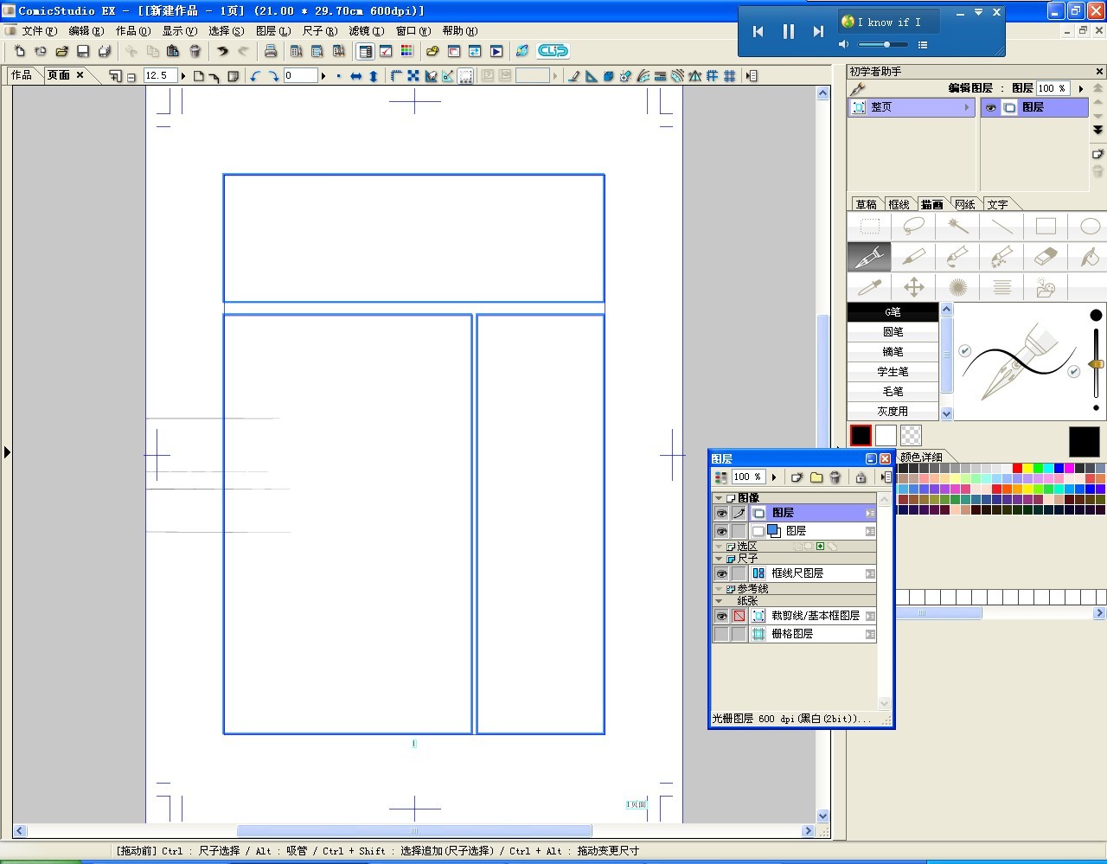The image size is (1107, 864).
Task: Choose the 毛笔 pen preset
Action: pos(893,392)
